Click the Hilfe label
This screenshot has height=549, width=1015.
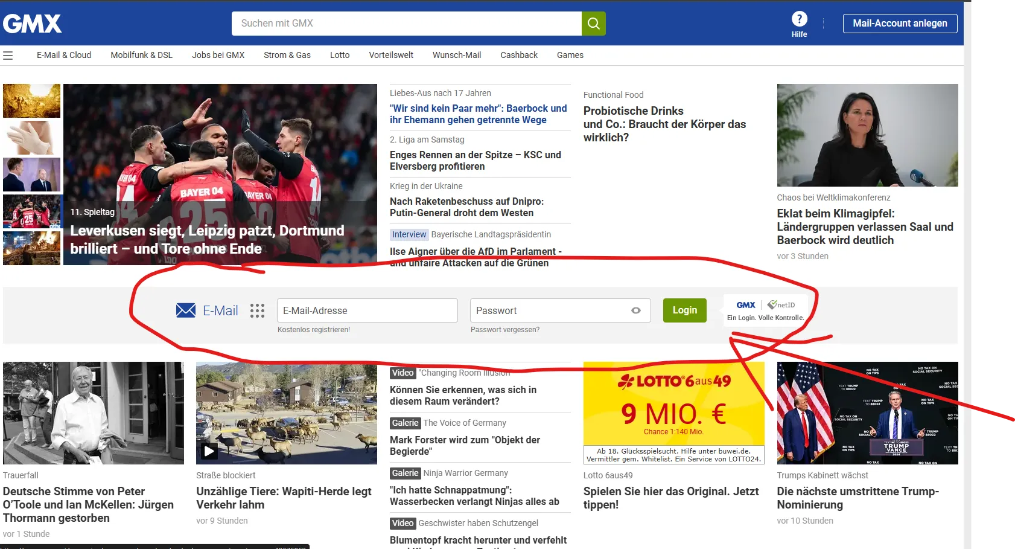[799, 34]
